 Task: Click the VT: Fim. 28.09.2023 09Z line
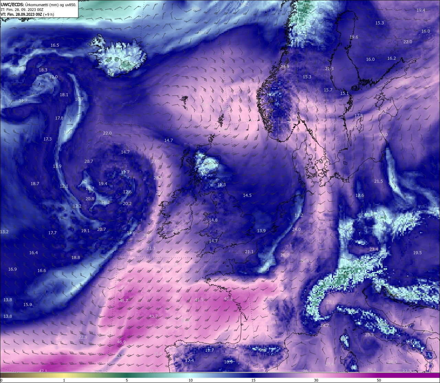pyautogui.click(x=27, y=14)
